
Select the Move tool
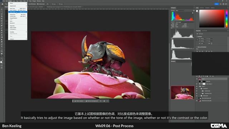coord(1,9)
